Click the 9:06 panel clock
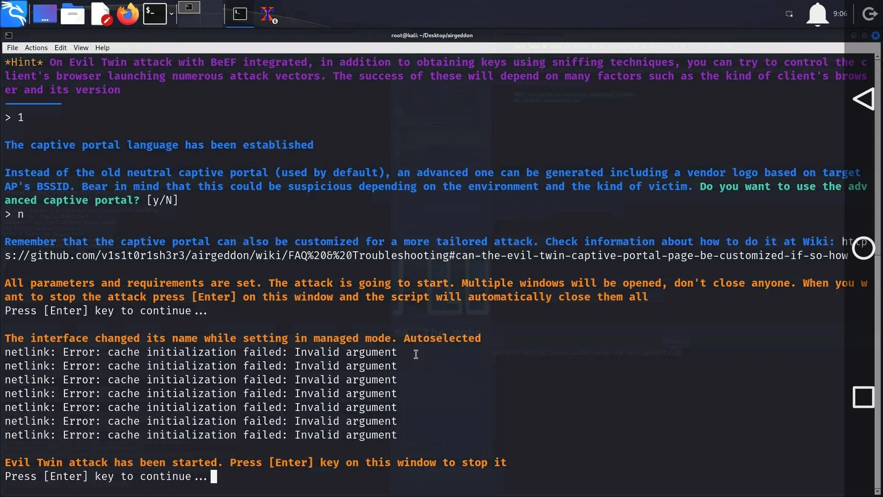Viewport: 883px width, 497px height. pos(840,14)
